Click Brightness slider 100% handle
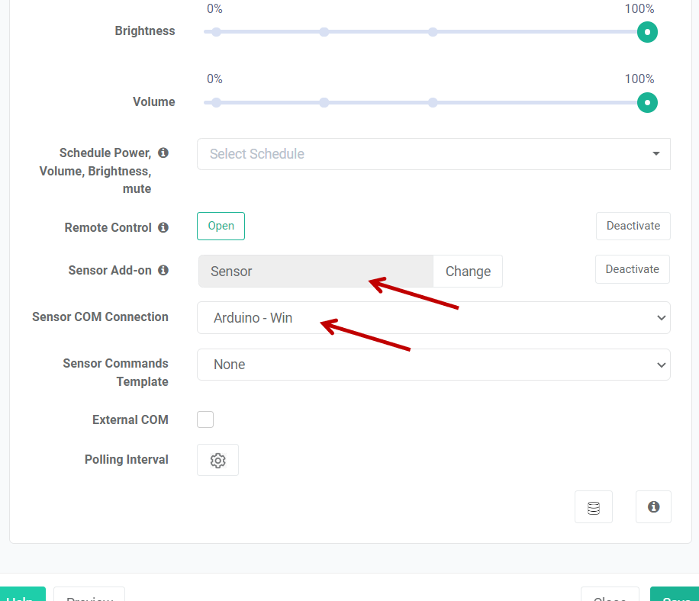Screen dimensions: 699x601 647,32
